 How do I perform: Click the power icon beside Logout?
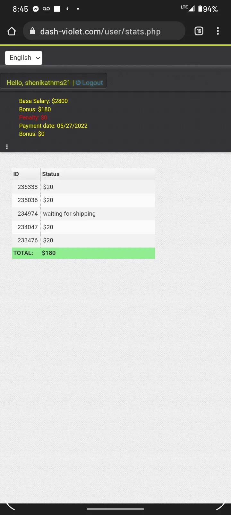click(78, 83)
